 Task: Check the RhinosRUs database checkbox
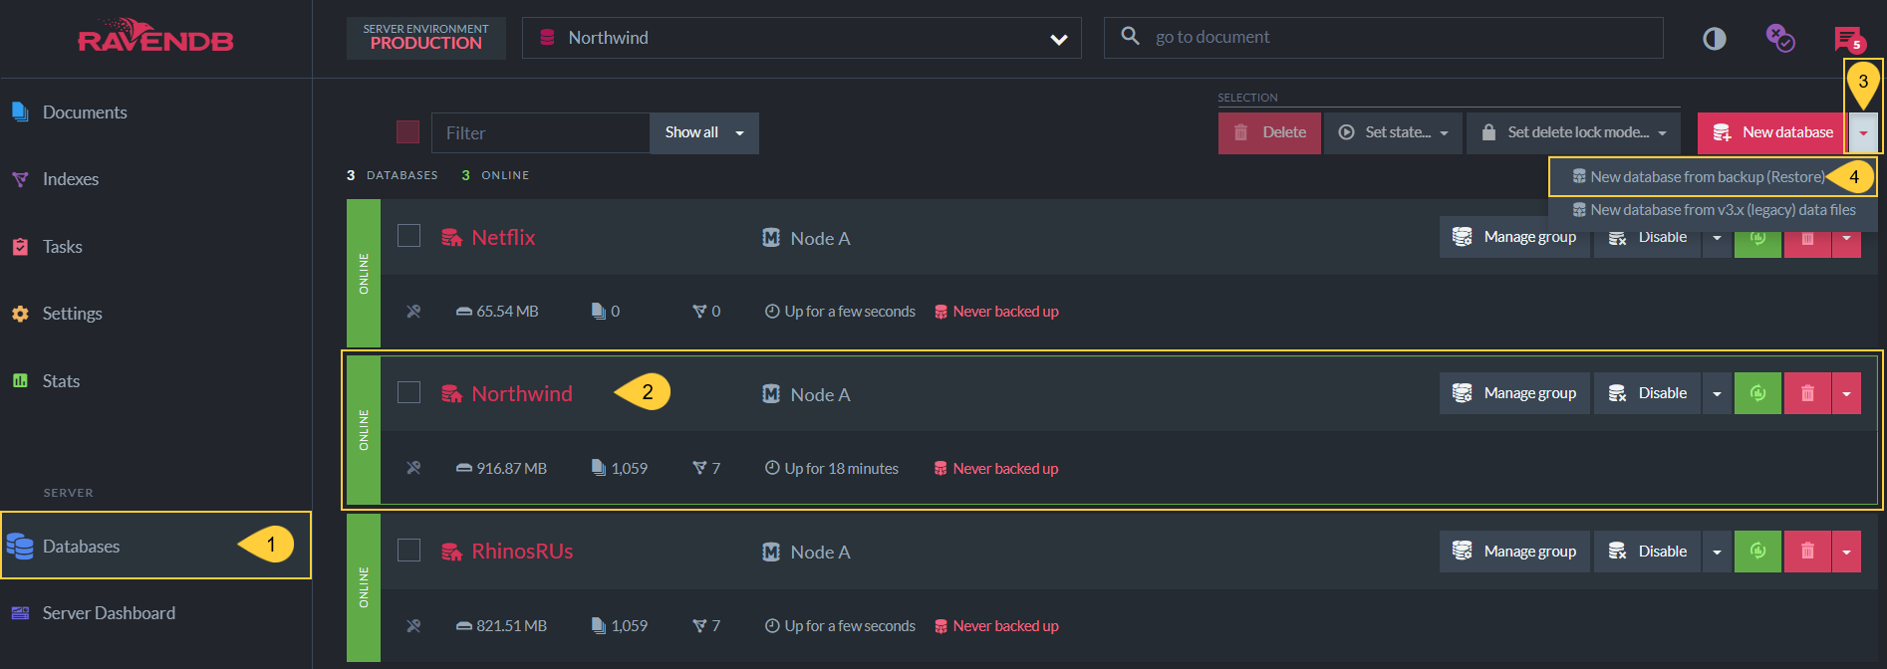tap(408, 550)
